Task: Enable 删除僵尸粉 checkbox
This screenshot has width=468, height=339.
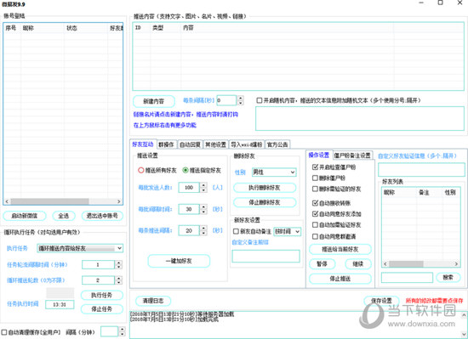Action: click(315, 178)
